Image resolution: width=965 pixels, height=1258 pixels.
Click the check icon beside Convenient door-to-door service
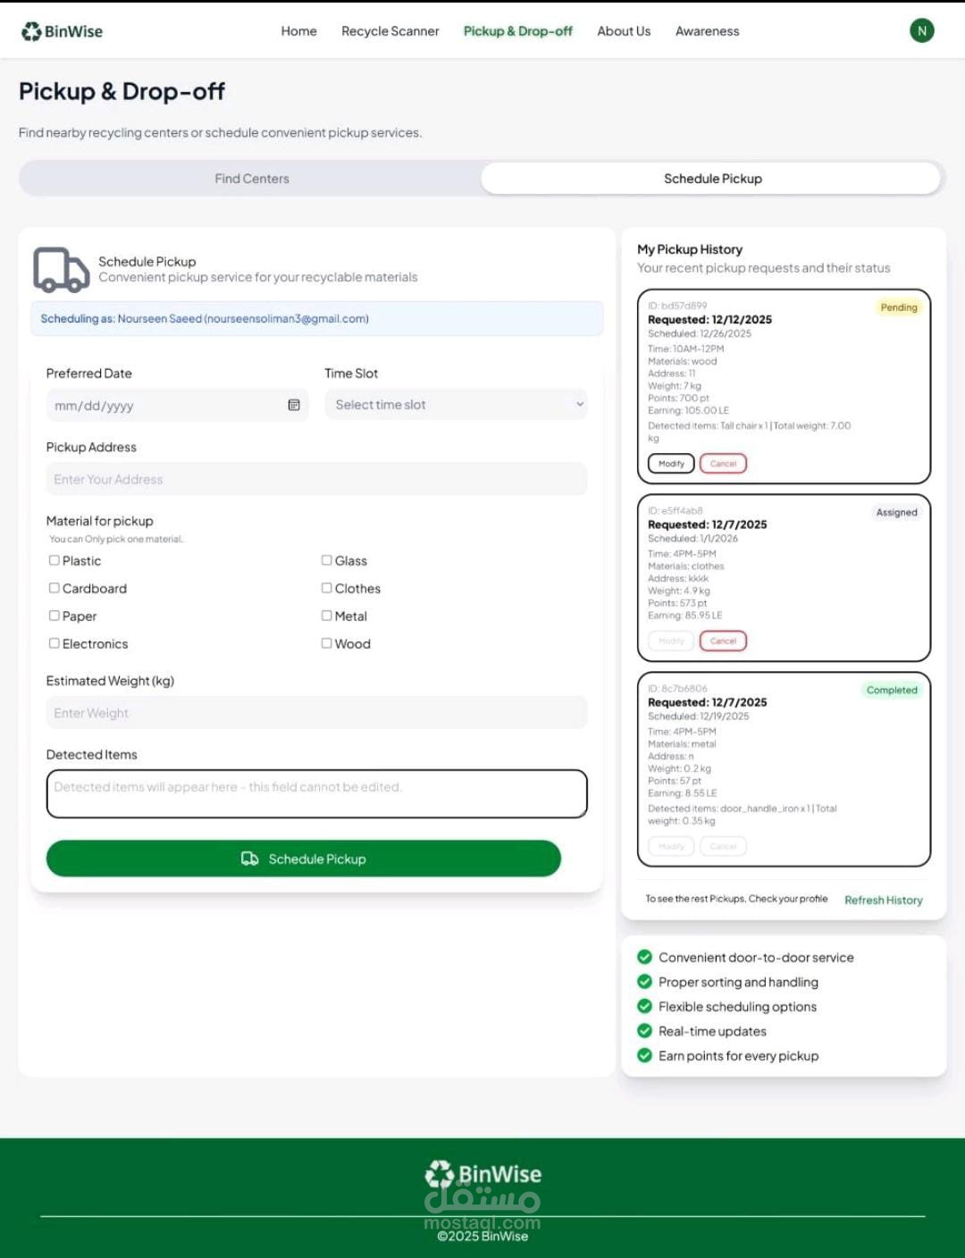point(644,957)
